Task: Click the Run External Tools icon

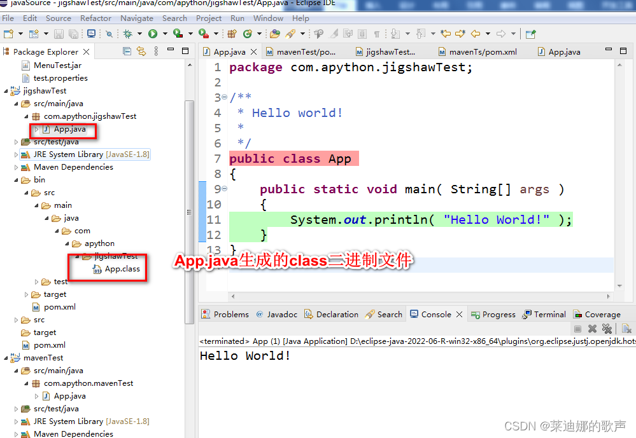Action: pos(204,34)
